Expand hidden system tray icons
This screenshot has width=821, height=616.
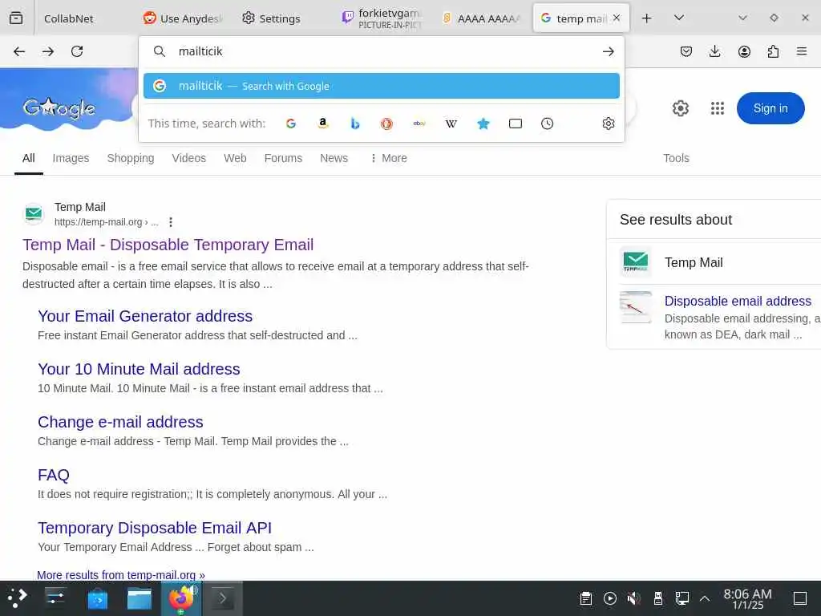(705, 598)
